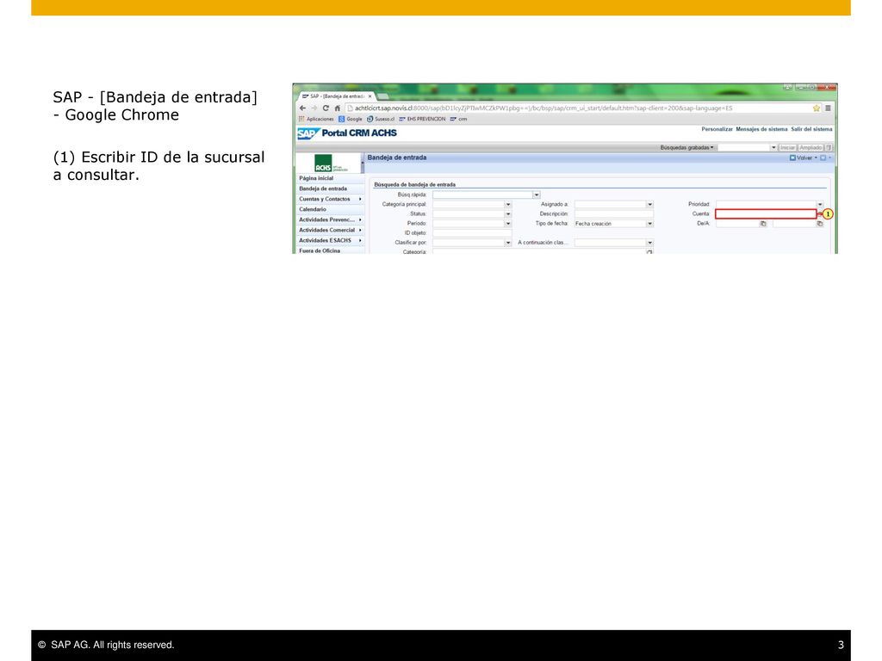Image resolution: width=882 pixels, height=661 pixels.
Task: Expand Actividades Prevenc... submenu arrow
Action: tap(360, 219)
